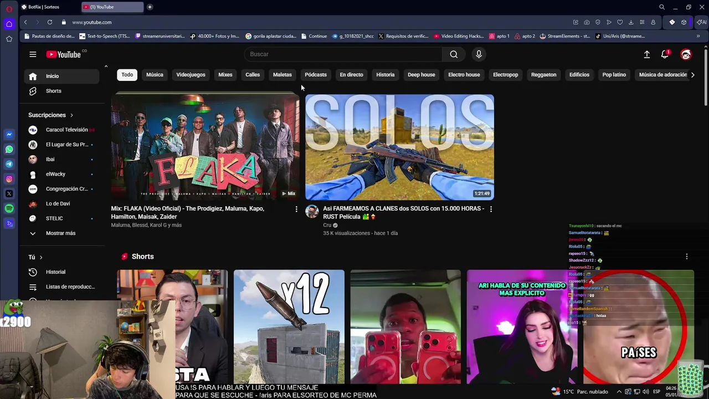Expand Suscripciones section chevron
Screen dimensions: 709x399
pos(71,115)
